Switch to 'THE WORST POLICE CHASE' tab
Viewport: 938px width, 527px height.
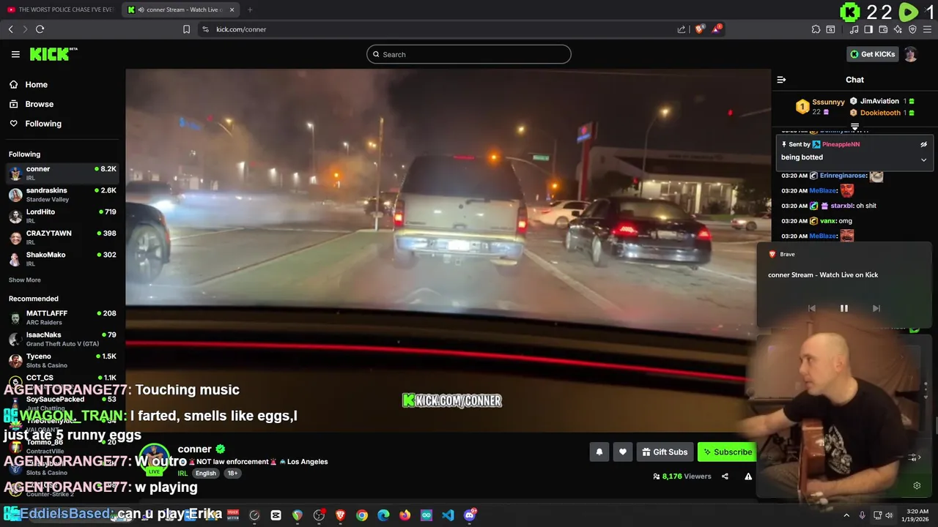pyautogui.click(x=60, y=10)
